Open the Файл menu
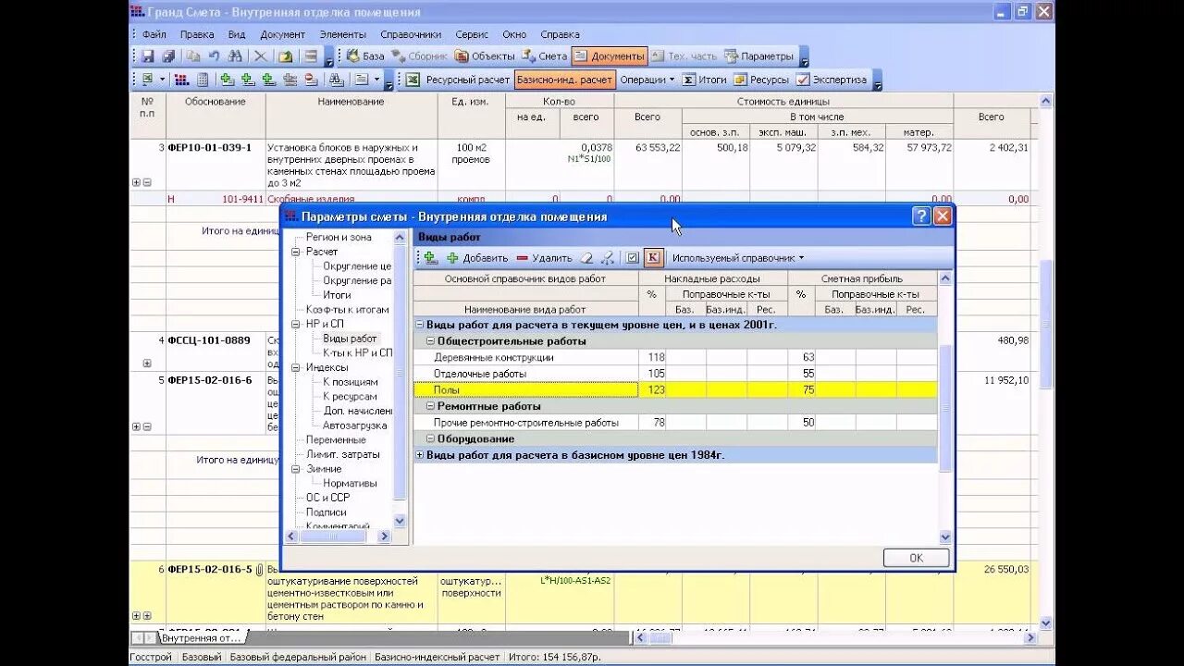The height and width of the screenshot is (666, 1184). (x=154, y=34)
